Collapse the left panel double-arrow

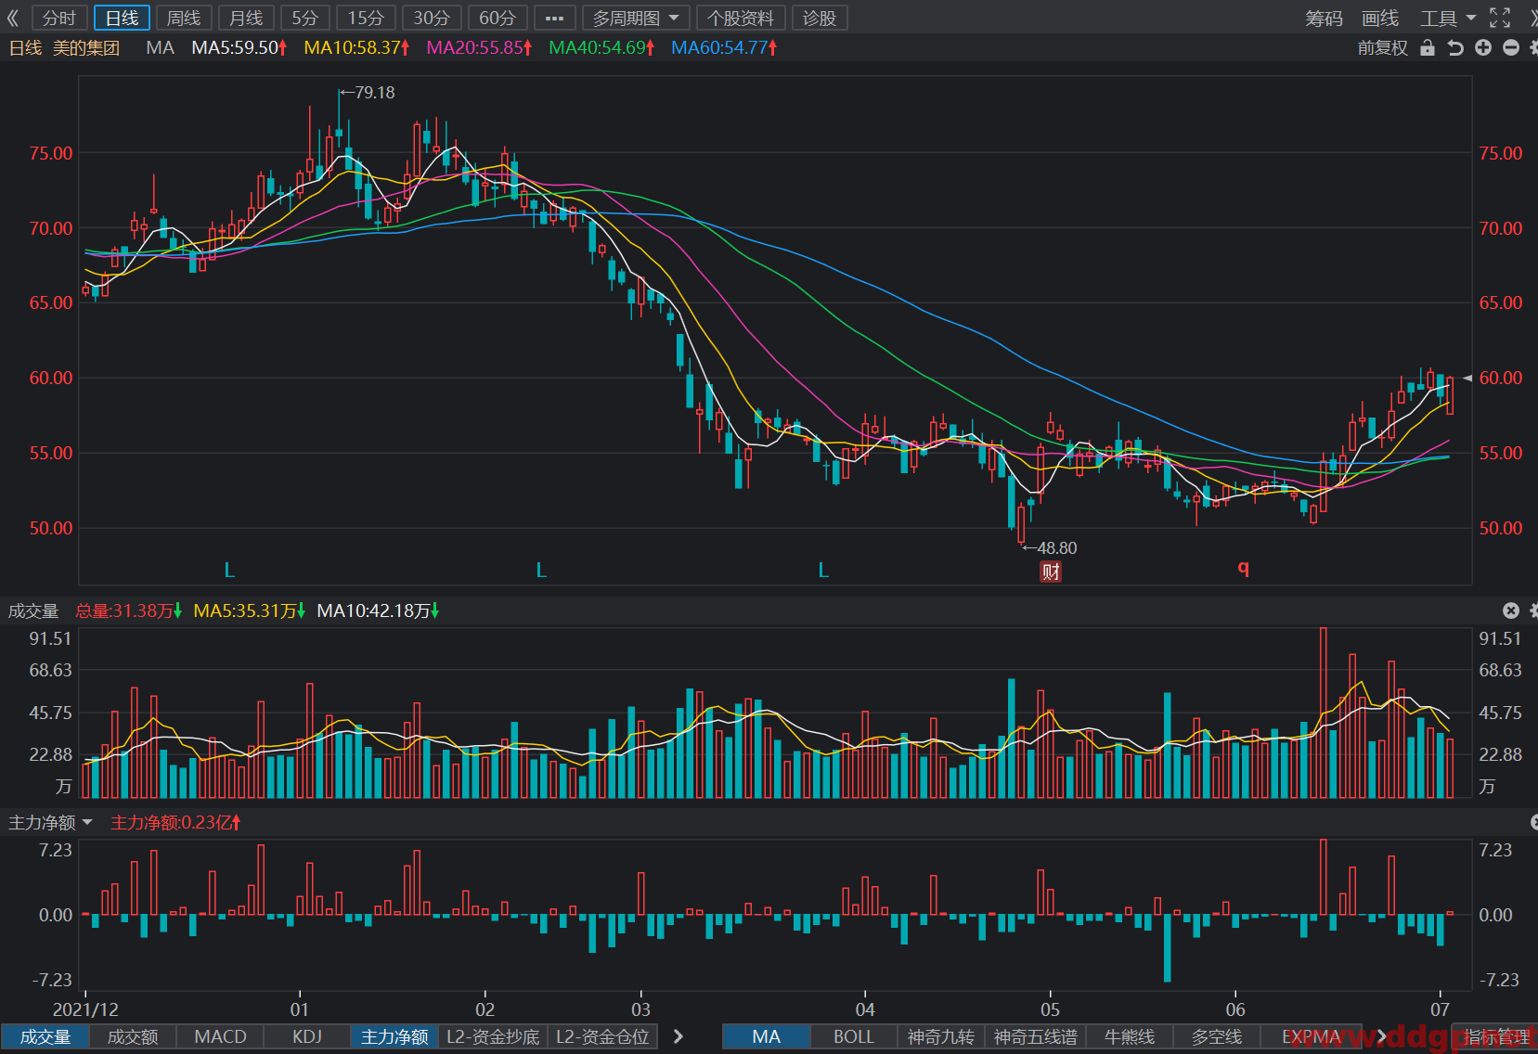pyautogui.click(x=13, y=18)
